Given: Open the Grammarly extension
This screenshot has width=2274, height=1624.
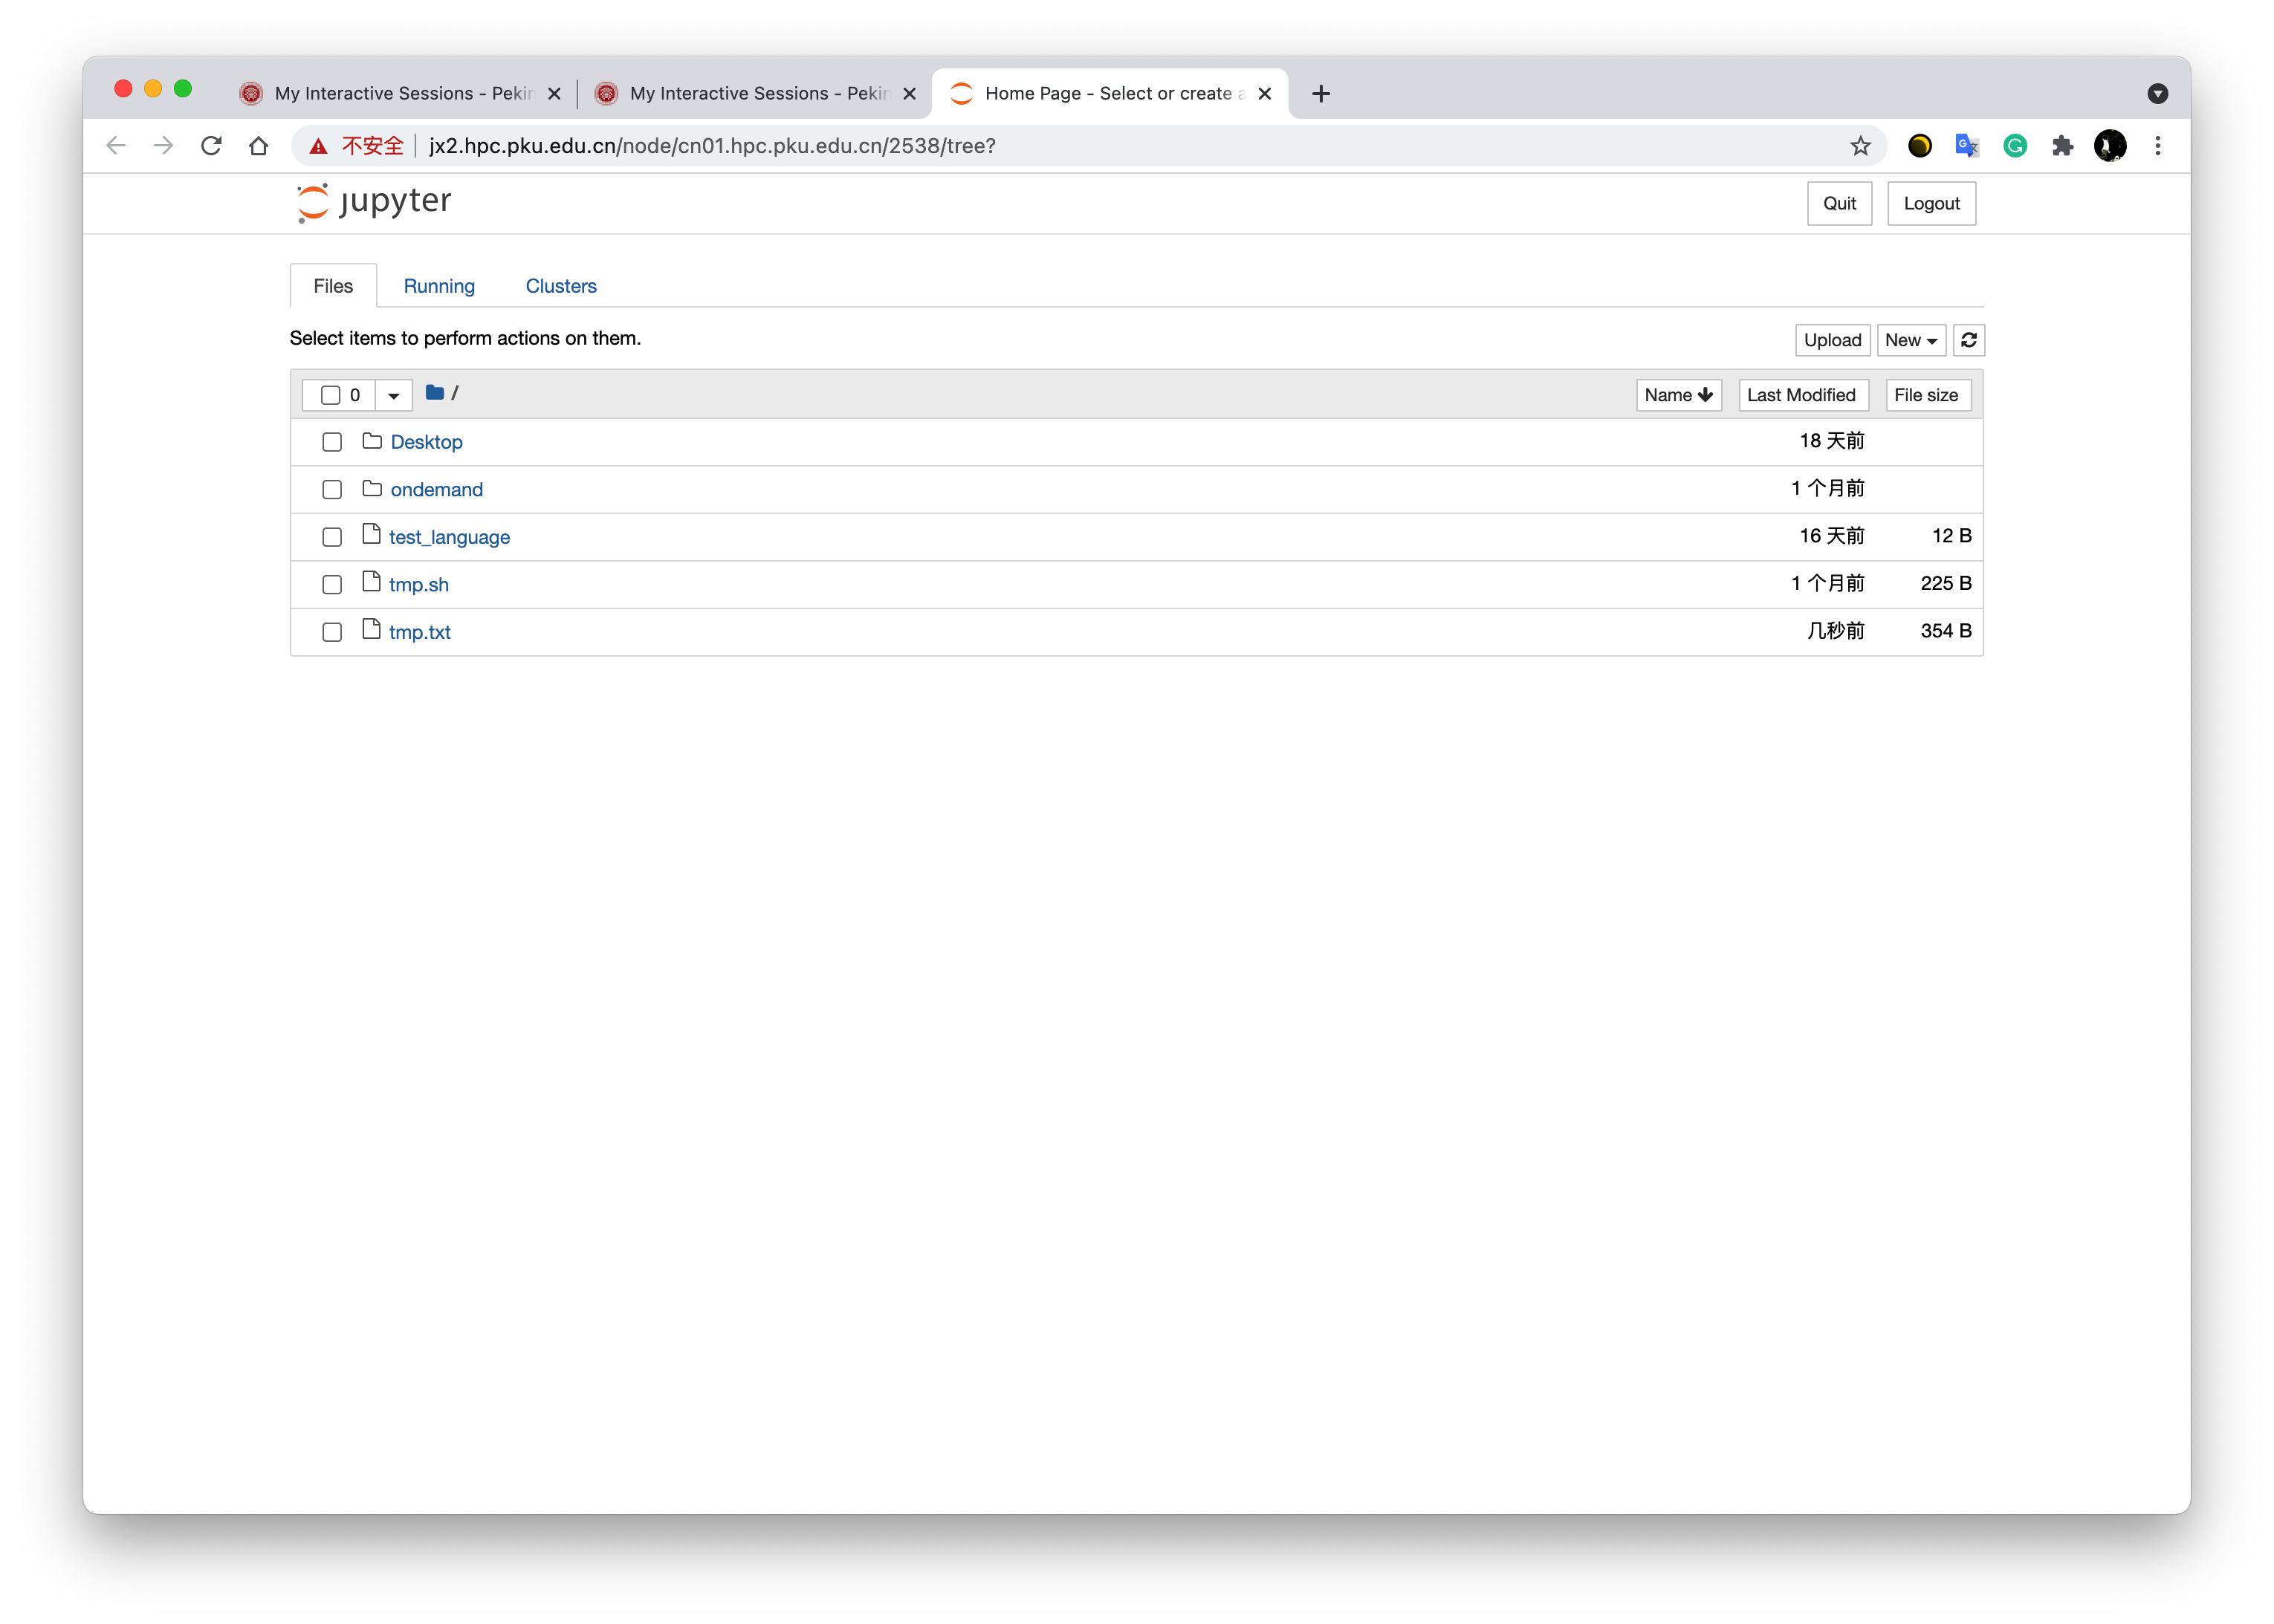Looking at the screenshot, I should click(2015, 146).
